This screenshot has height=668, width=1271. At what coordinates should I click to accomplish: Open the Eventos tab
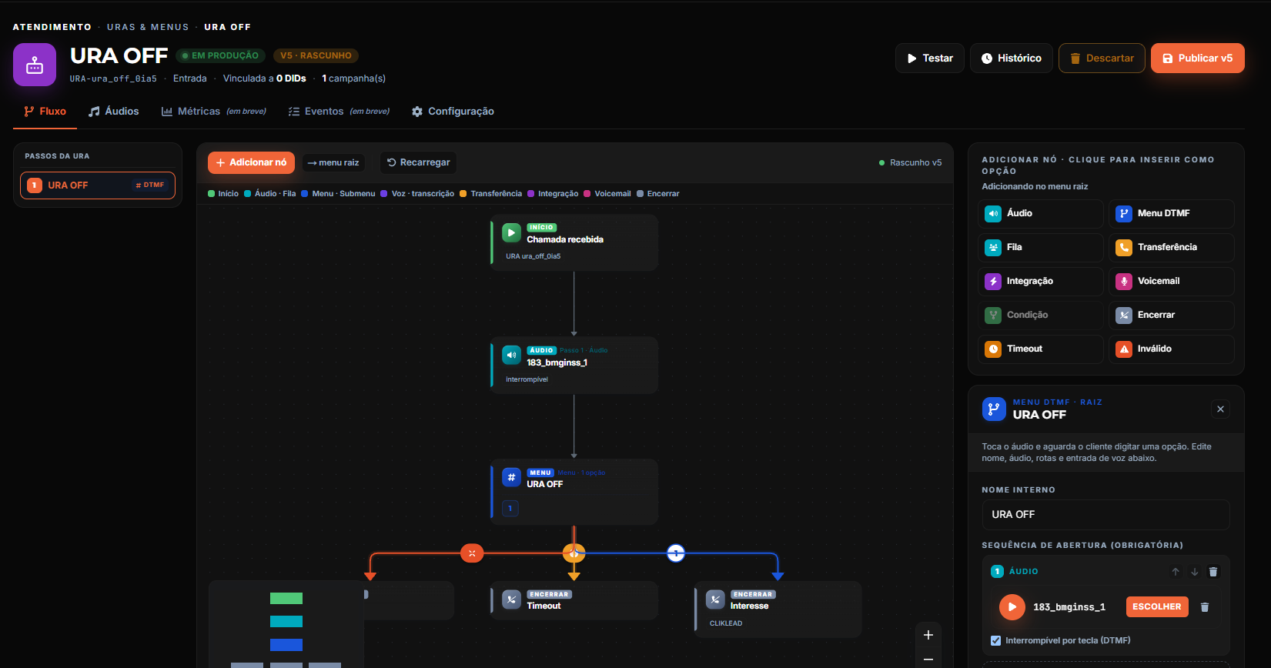[x=339, y=112]
